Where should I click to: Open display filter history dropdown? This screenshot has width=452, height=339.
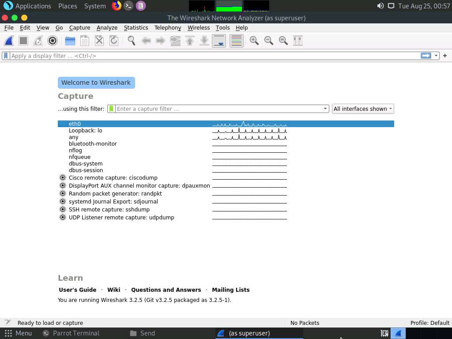[436, 56]
